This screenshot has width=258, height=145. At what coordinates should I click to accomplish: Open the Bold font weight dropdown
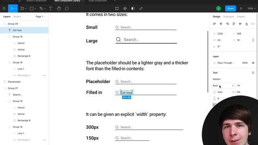click(x=223, y=86)
